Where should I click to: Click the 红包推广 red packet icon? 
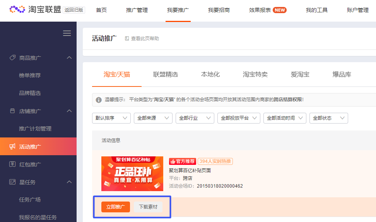12,164
